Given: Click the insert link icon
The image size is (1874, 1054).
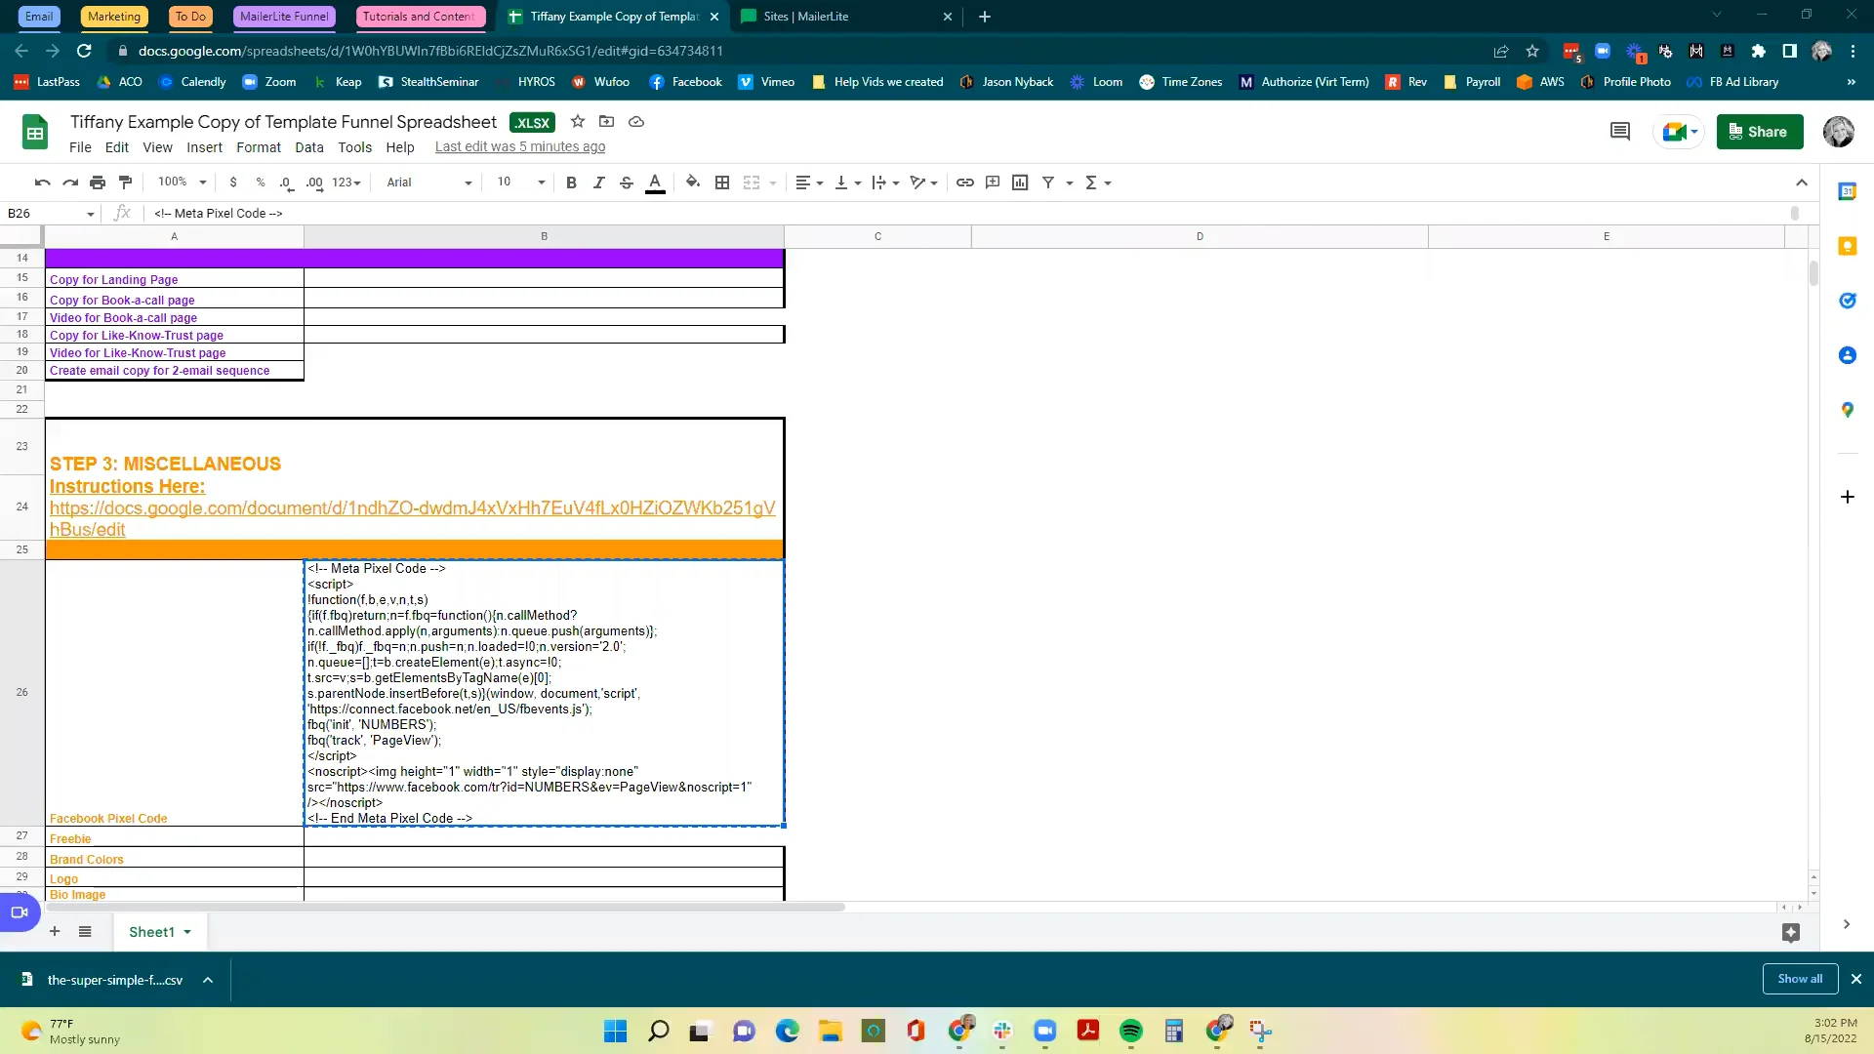Looking at the screenshot, I should click(x=964, y=182).
